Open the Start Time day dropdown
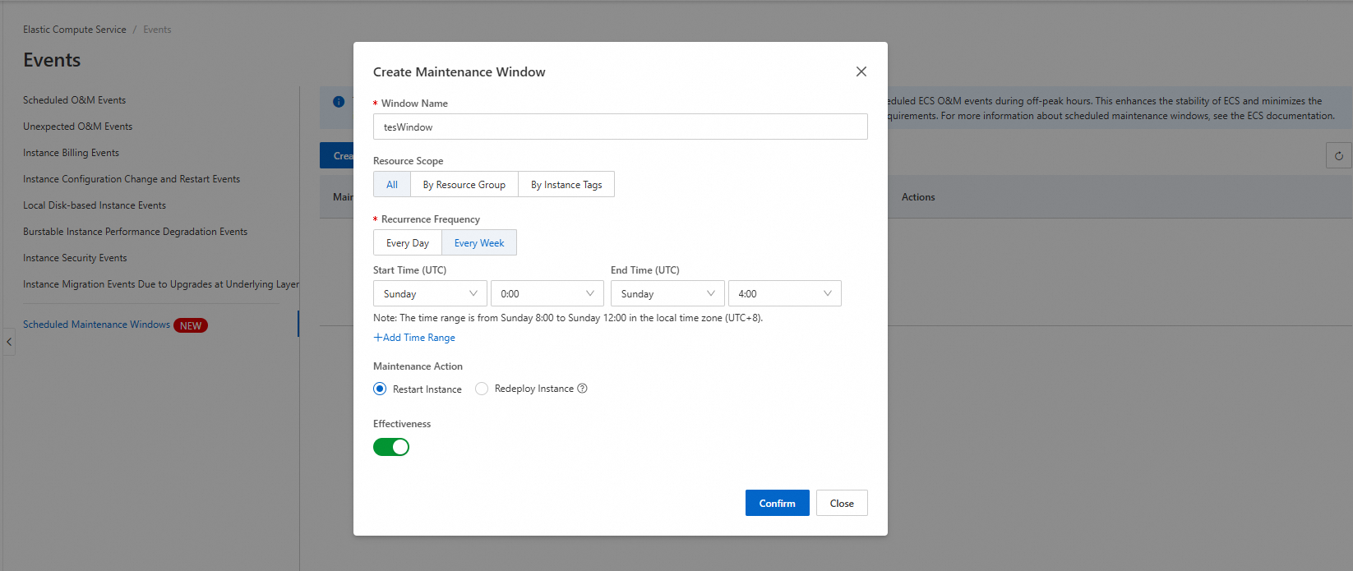This screenshot has width=1353, height=571. pos(430,293)
